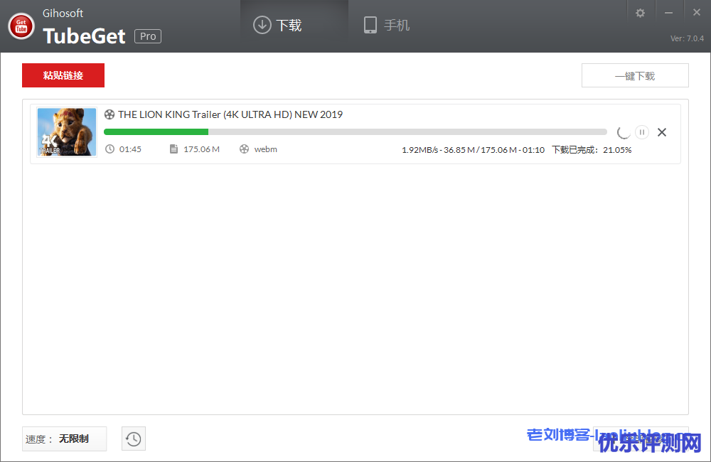Click the red Get Tube logo icon
This screenshot has width=711, height=462.
point(21,26)
